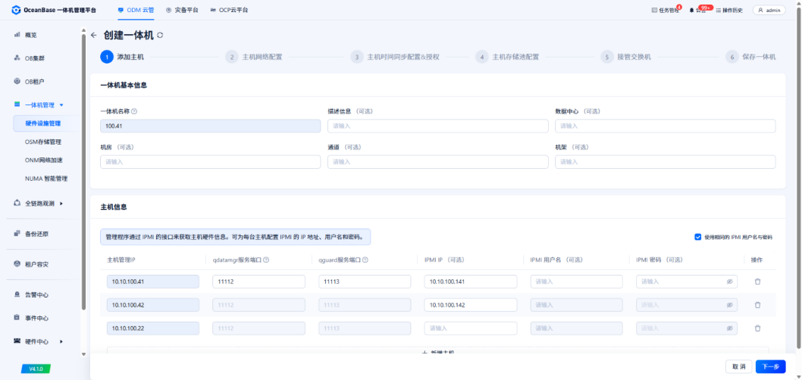This screenshot has height=380, width=802.
Task: Click the empty IPMI IP field for 10.10.100.22
Action: [471, 329]
